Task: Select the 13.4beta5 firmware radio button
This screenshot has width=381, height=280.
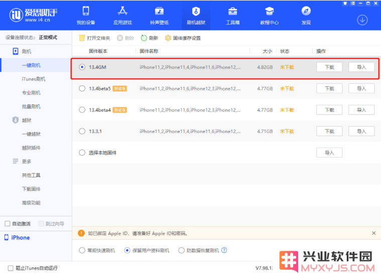Action: pos(82,88)
